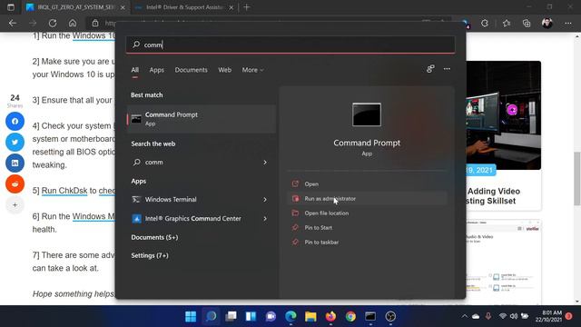Open the notification badge in system tray
The image size is (581, 327).
click(569, 316)
